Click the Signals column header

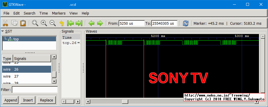click(x=32, y=59)
